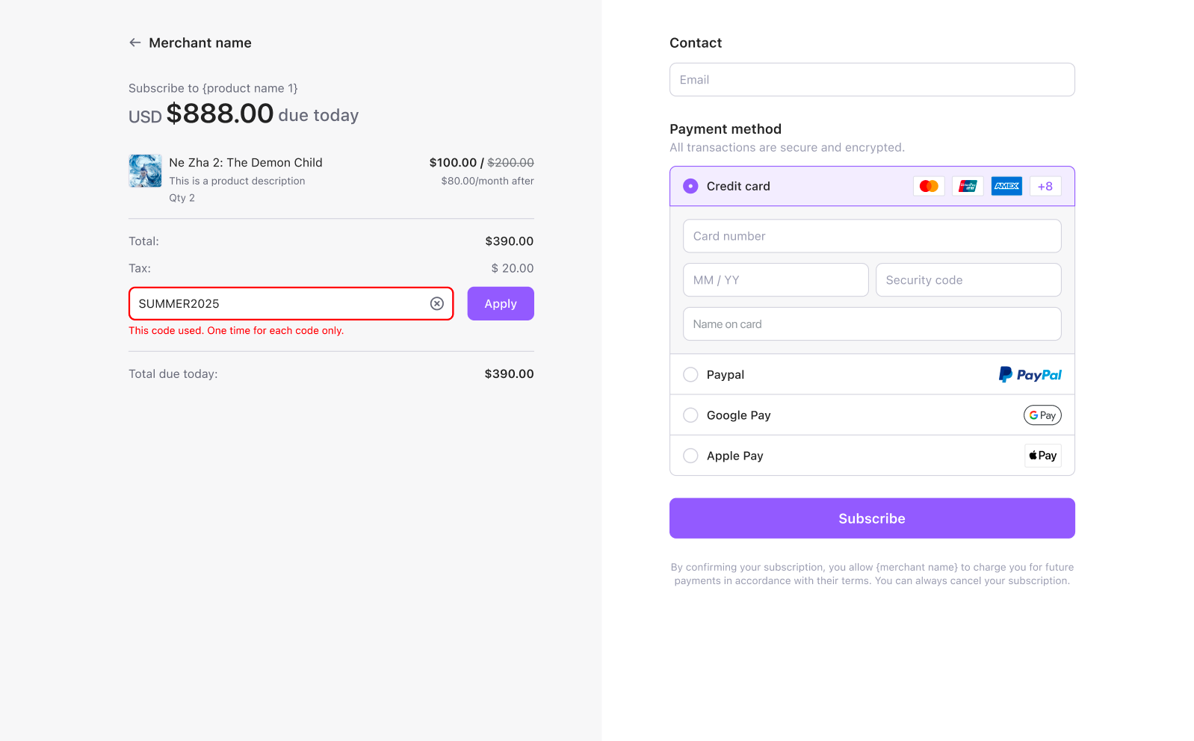Focus the Email contact field
The image size is (1194, 741).
pos(872,80)
